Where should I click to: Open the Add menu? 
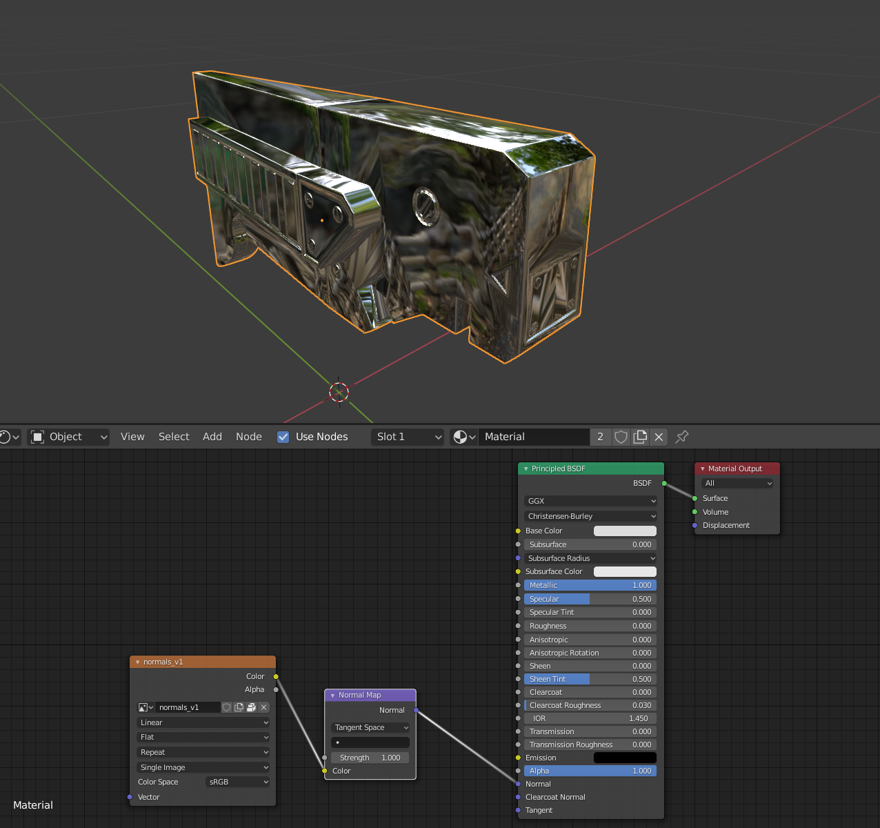pyautogui.click(x=212, y=437)
